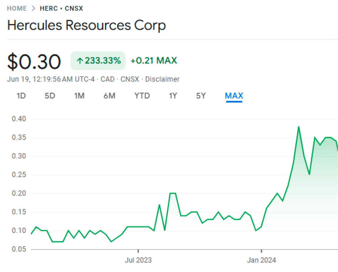This screenshot has height=272, width=338.
Task: Select the MAX range tab
Action: [234, 96]
